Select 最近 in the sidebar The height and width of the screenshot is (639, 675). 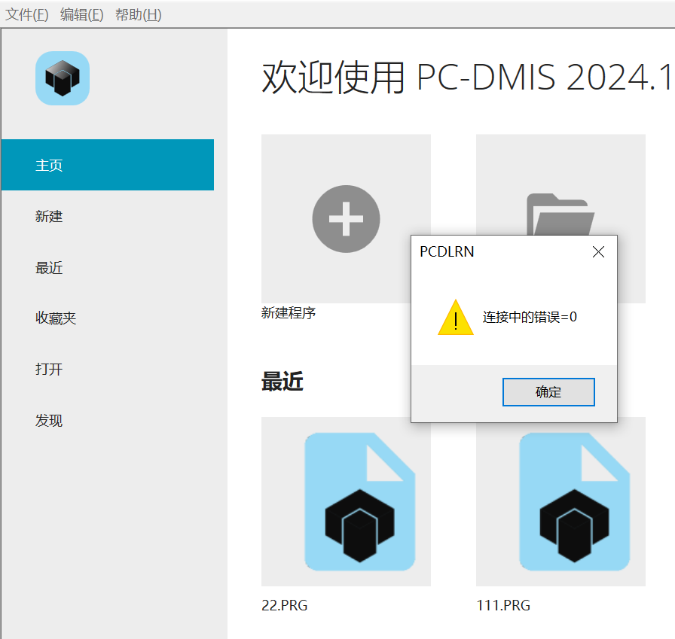click(x=48, y=267)
